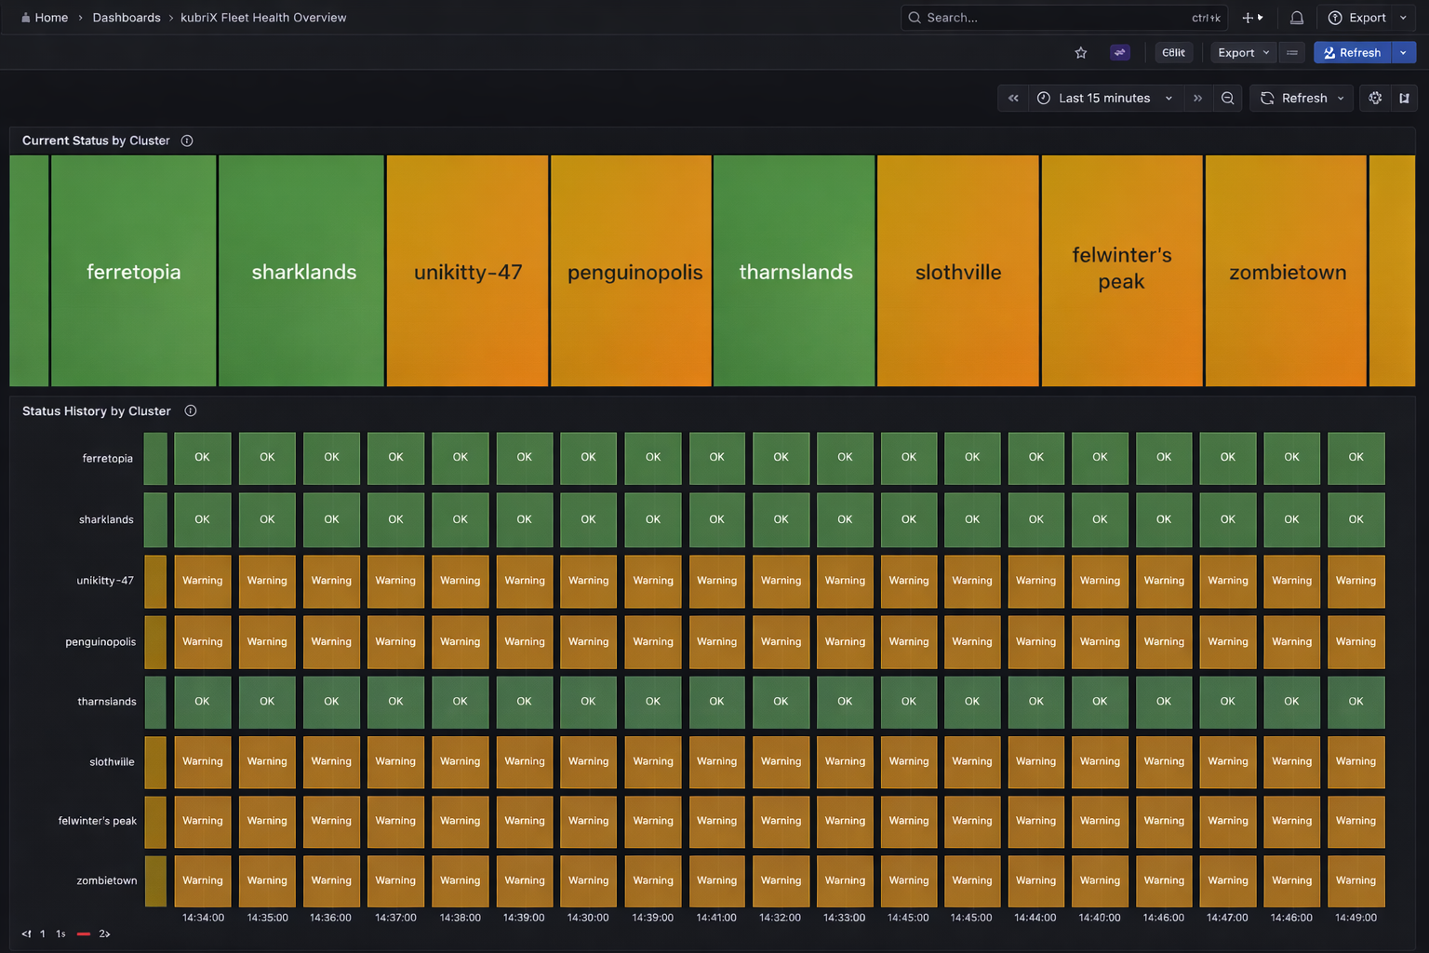Click the Edit button
Image resolution: width=1429 pixels, height=953 pixels.
1173,52
